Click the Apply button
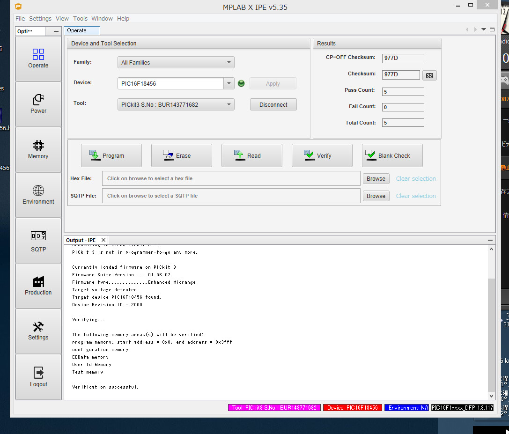Image resolution: width=509 pixels, height=434 pixels. click(273, 83)
